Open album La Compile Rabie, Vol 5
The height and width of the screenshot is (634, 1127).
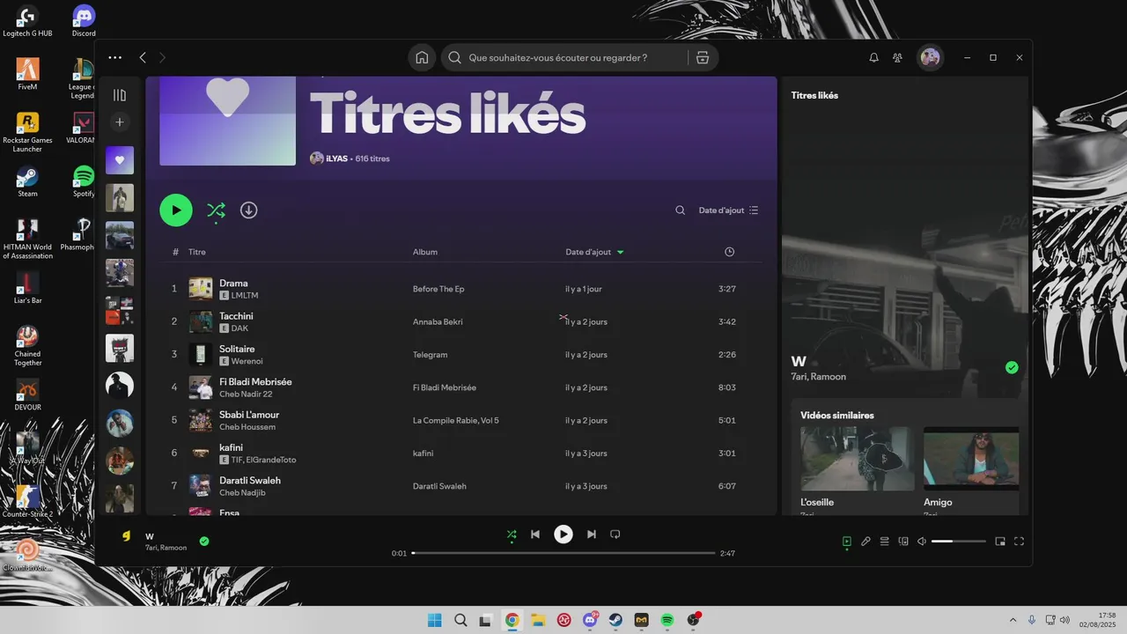pos(456,420)
